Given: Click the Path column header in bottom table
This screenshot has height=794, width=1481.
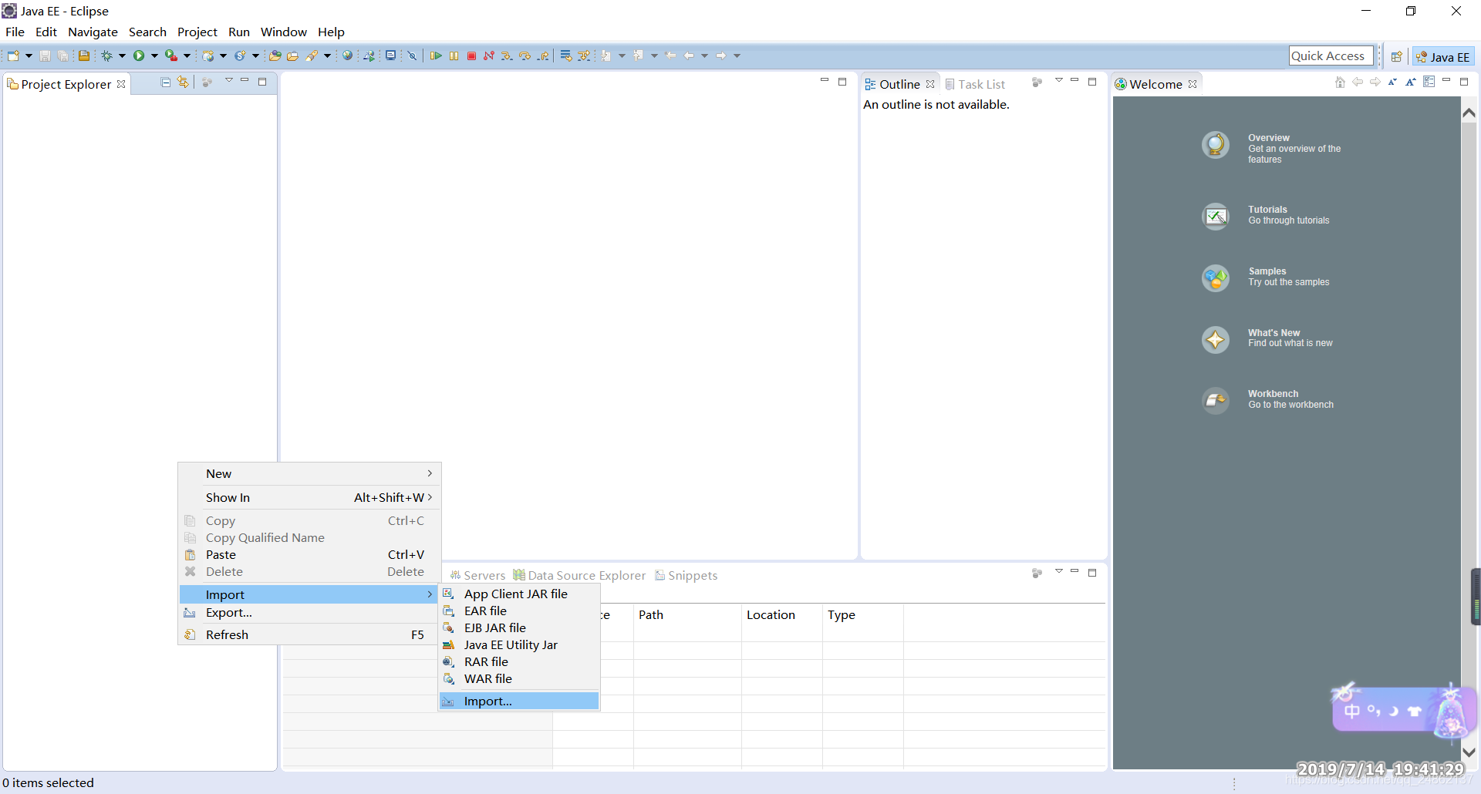Looking at the screenshot, I should pos(687,614).
